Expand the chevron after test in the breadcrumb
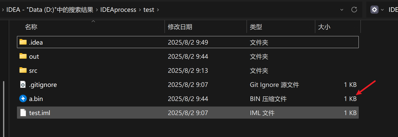The height and width of the screenshot is (137, 398). (158, 10)
